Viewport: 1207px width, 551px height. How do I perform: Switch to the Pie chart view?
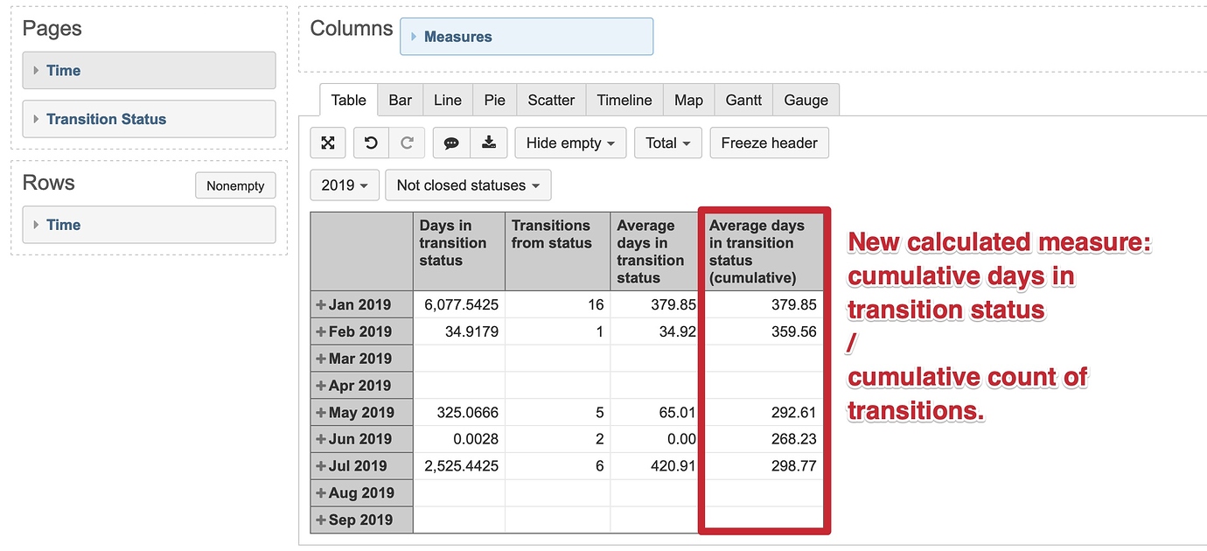tap(494, 100)
